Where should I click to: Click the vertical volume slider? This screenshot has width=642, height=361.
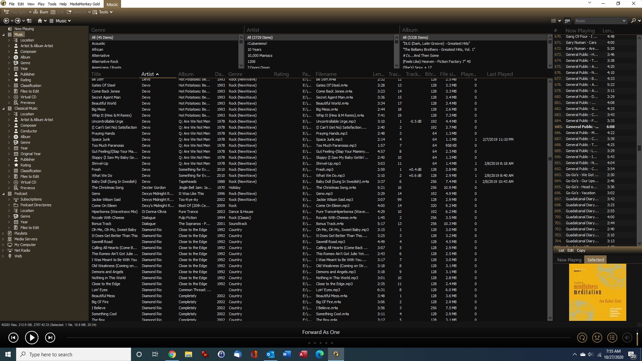point(637,338)
